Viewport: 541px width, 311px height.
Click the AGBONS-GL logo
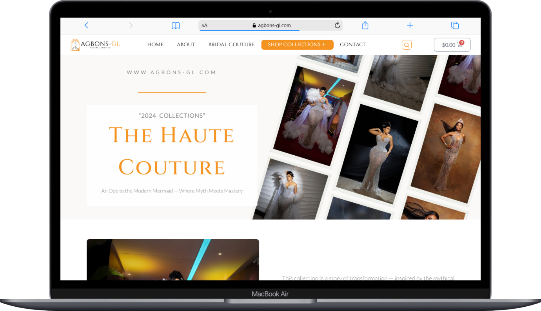(x=95, y=45)
